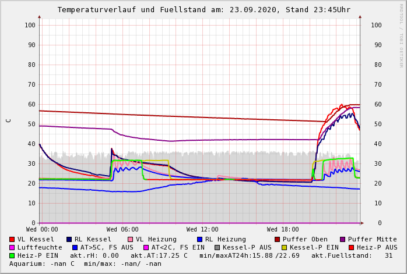Click the red VL Kessel legend swatch
This screenshot has height=274, width=407.
[12, 240]
